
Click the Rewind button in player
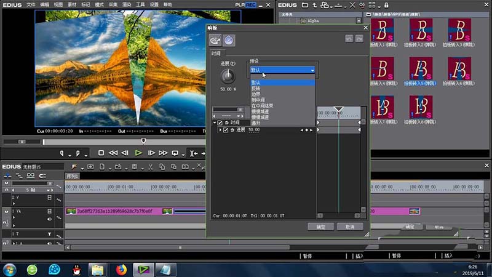(x=113, y=153)
